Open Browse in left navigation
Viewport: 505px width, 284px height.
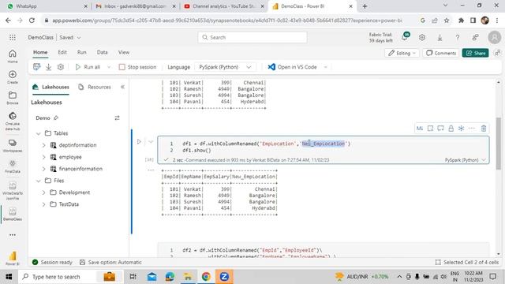tap(13, 98)
